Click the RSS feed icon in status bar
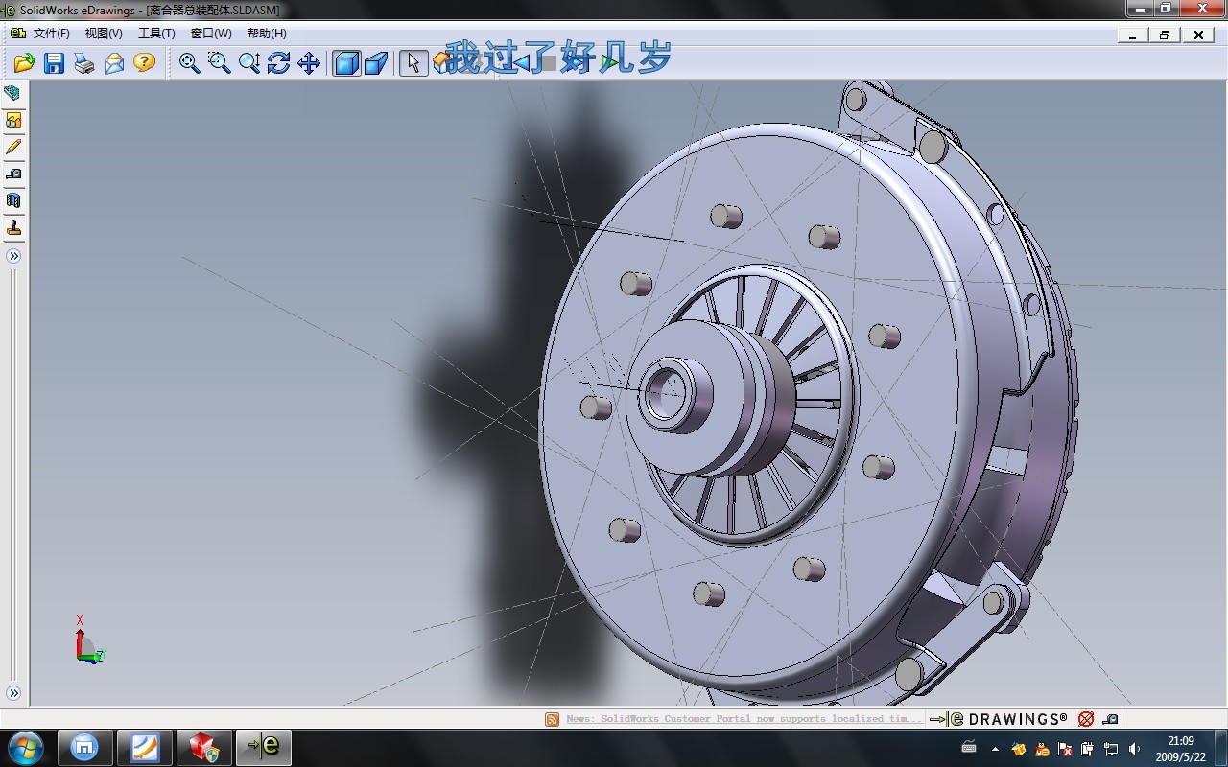1228x767 pixels. 553,719
